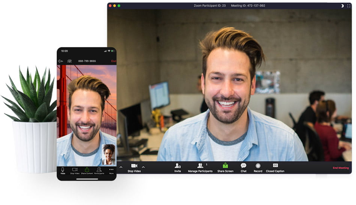Click the yellow minimize button of the desktop window
Viewport: 356px width, 205px height.
pyautogui.click(x=114, y=6)
